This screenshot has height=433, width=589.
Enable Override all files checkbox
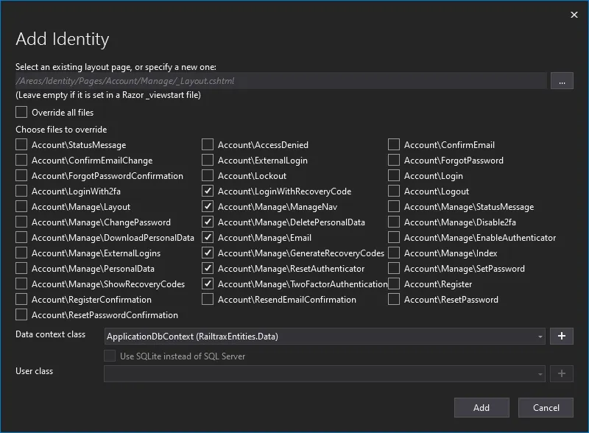point(21,112)
